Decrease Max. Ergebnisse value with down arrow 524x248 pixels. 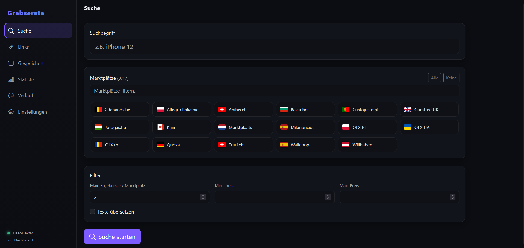pyautogui.click(x=203, y=198)
